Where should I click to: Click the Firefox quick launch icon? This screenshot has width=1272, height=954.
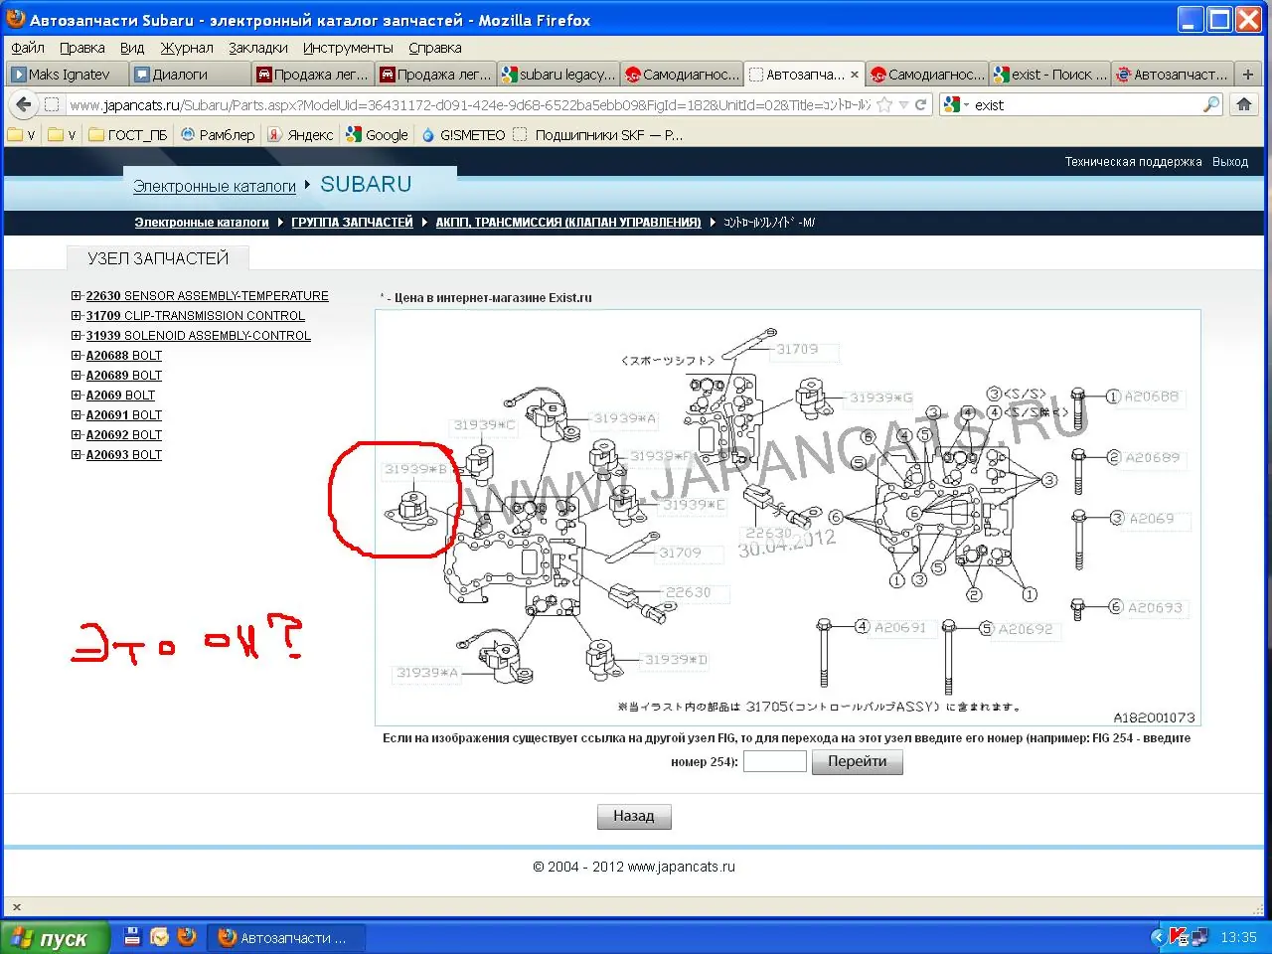click(186, 936)
